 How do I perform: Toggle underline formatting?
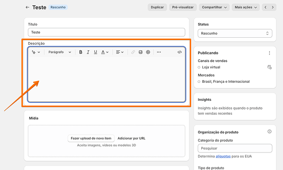(x=96, y=52)
